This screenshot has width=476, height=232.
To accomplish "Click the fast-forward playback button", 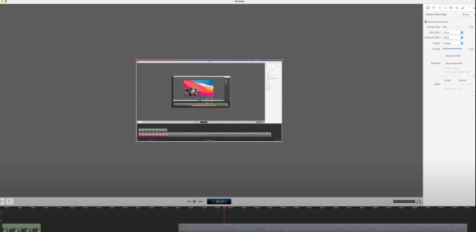I will [x=200, y=201].
